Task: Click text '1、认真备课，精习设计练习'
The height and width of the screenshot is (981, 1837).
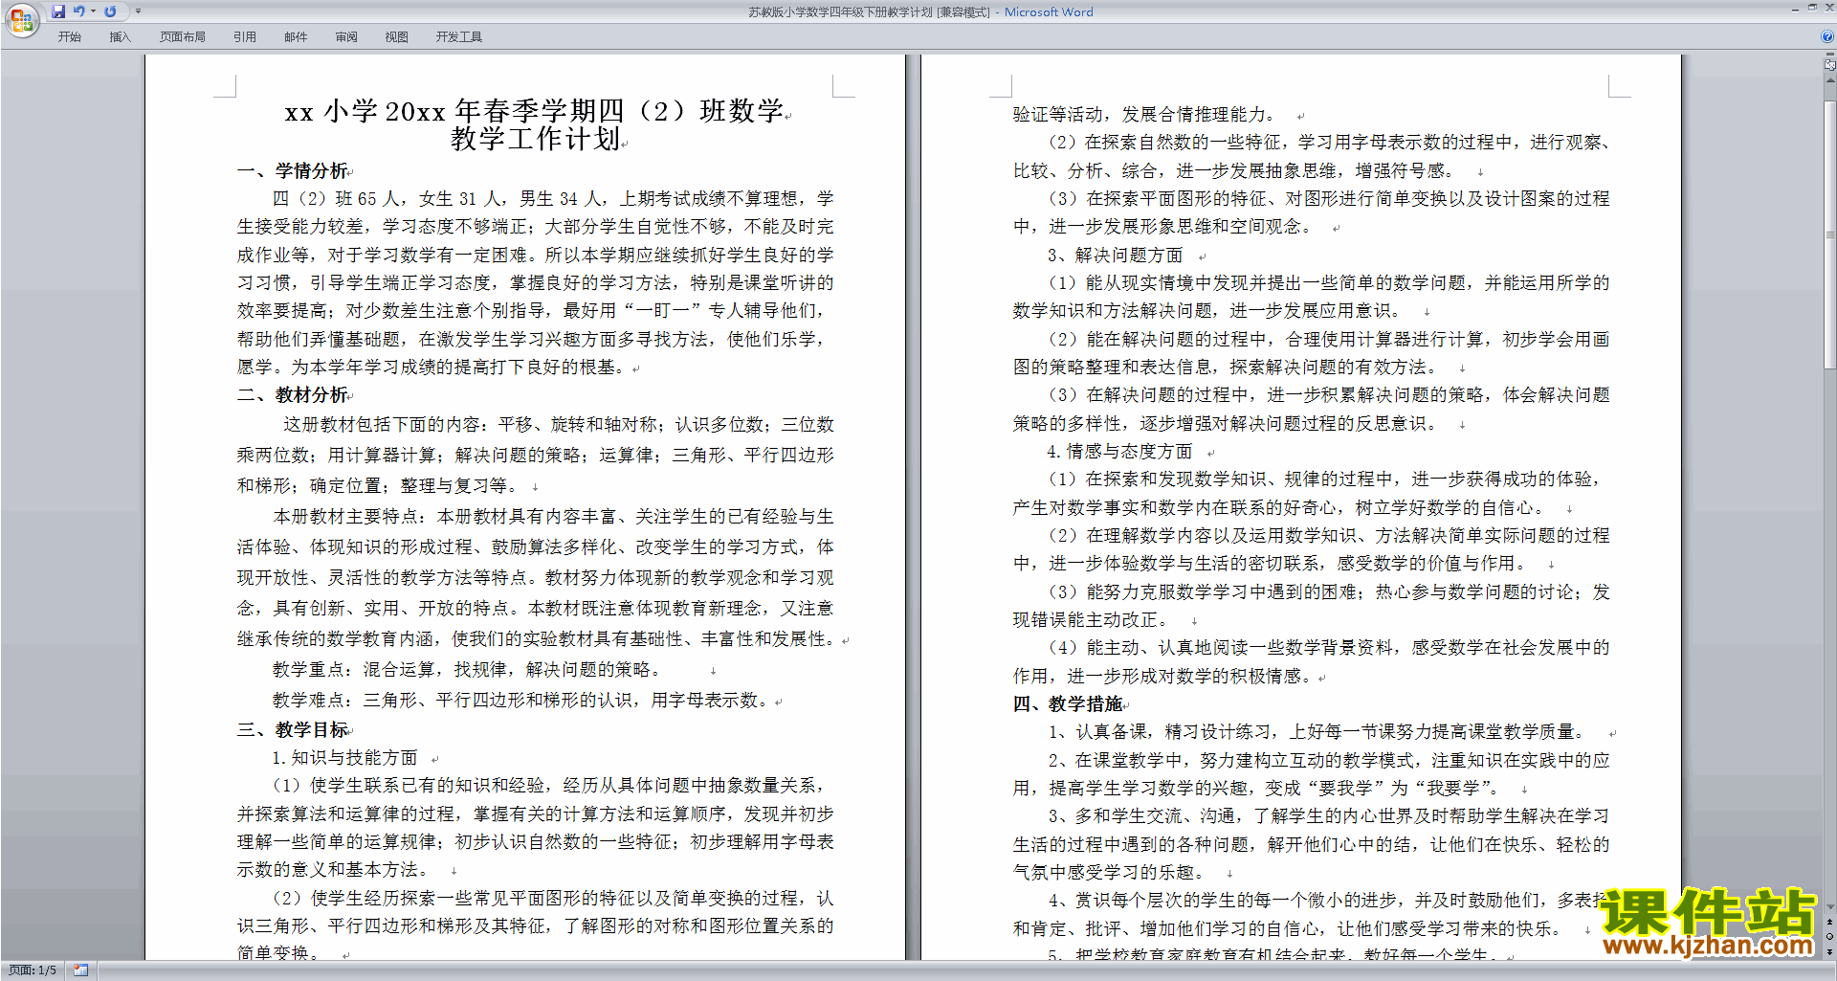Action: 1162,732
